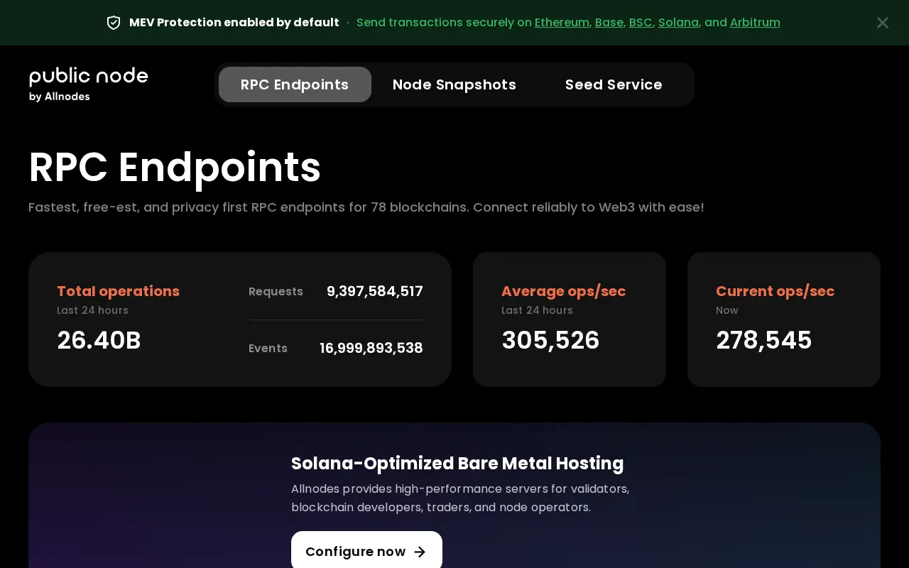Click the 305,526 average value

click(x=550, y=341)
